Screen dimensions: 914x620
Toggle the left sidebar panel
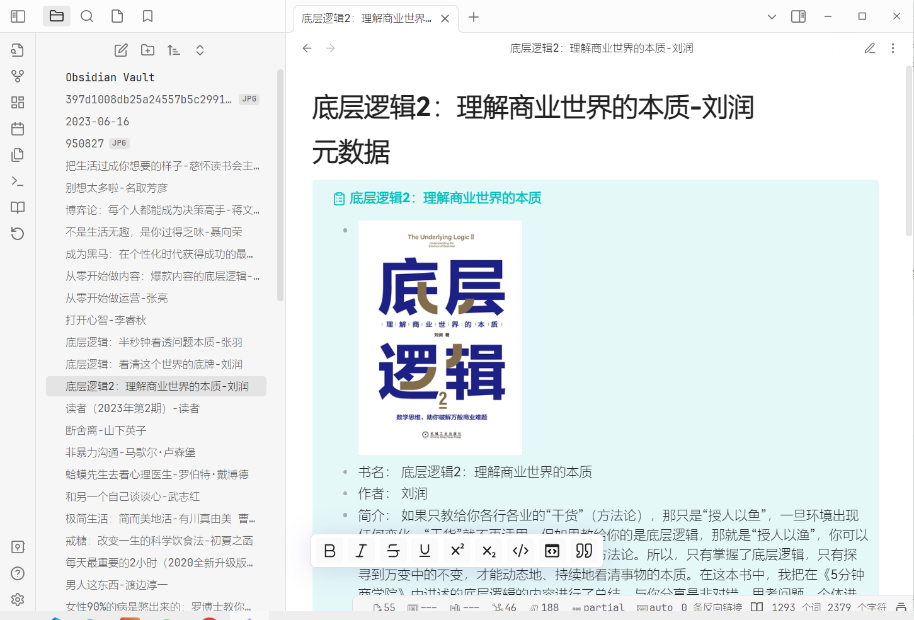18,16
